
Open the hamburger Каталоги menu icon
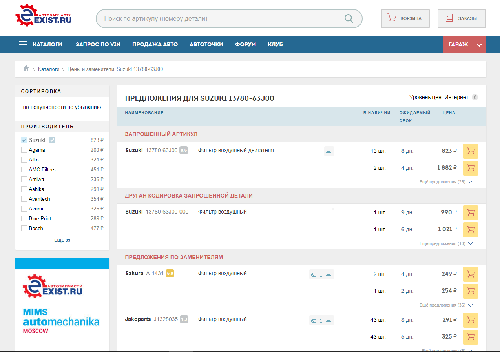click(23, 44)
